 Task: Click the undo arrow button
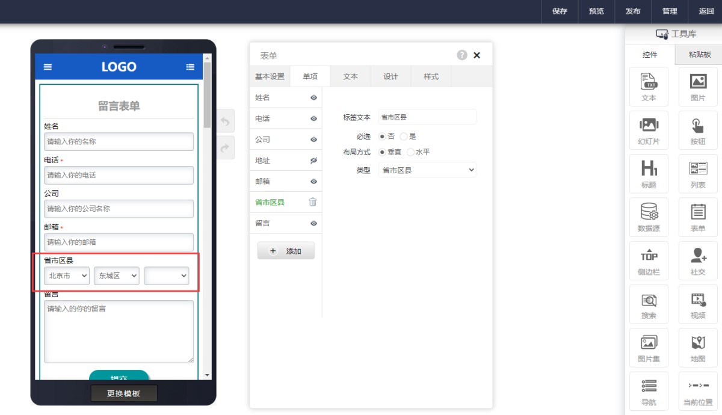tap(224, 121)
